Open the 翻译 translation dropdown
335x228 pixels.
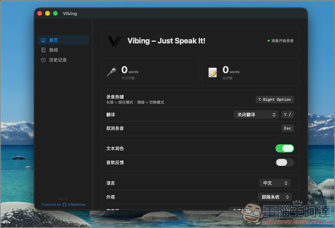[x=256, y=115]
